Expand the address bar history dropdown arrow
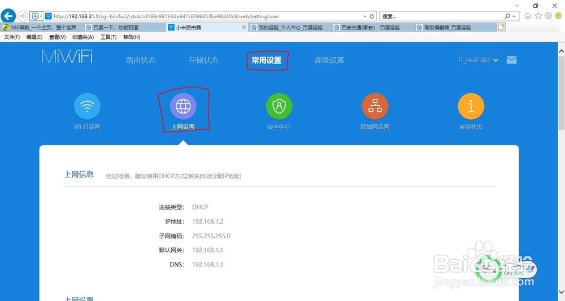 [x=364, y=16]
